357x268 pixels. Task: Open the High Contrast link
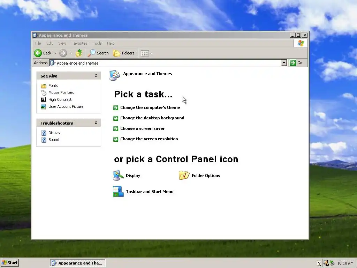click(x=60, y=99)
